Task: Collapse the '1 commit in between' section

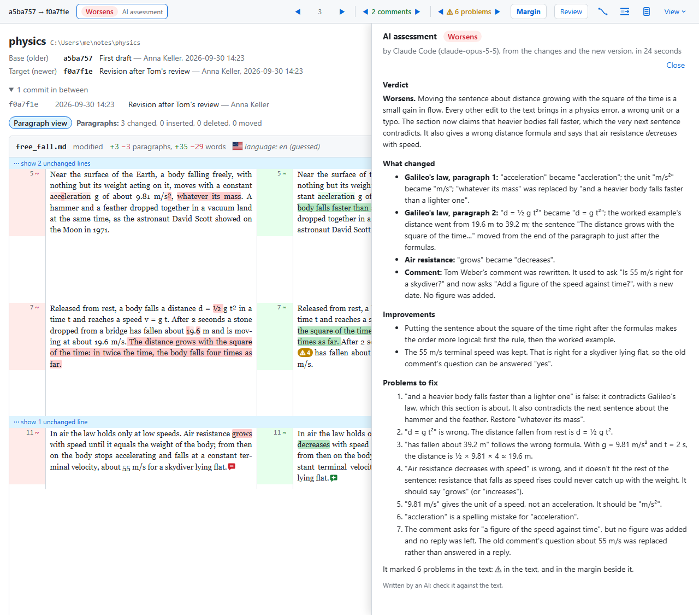Action: pos(49,90)
